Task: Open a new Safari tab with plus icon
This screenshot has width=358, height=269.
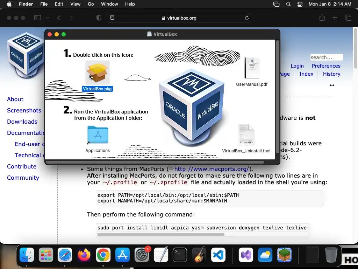Action: click(335, 18)
